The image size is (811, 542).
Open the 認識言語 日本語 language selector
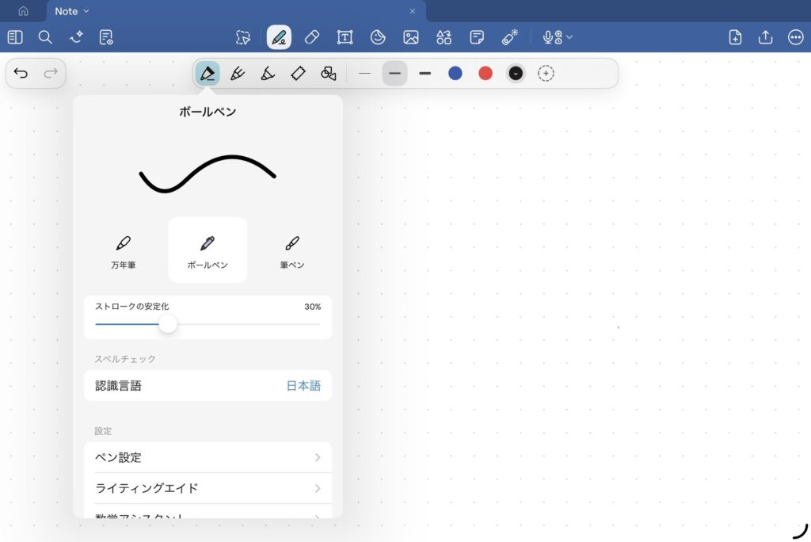[x=208, y=386]
